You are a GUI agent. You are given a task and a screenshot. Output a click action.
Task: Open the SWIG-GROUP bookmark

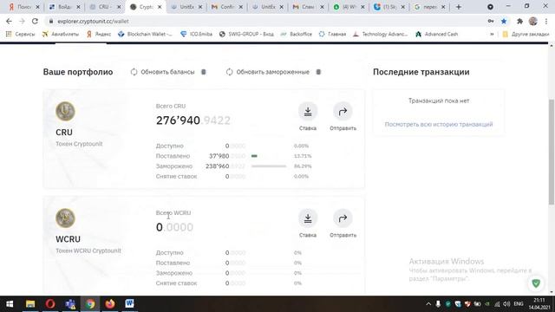246,34
